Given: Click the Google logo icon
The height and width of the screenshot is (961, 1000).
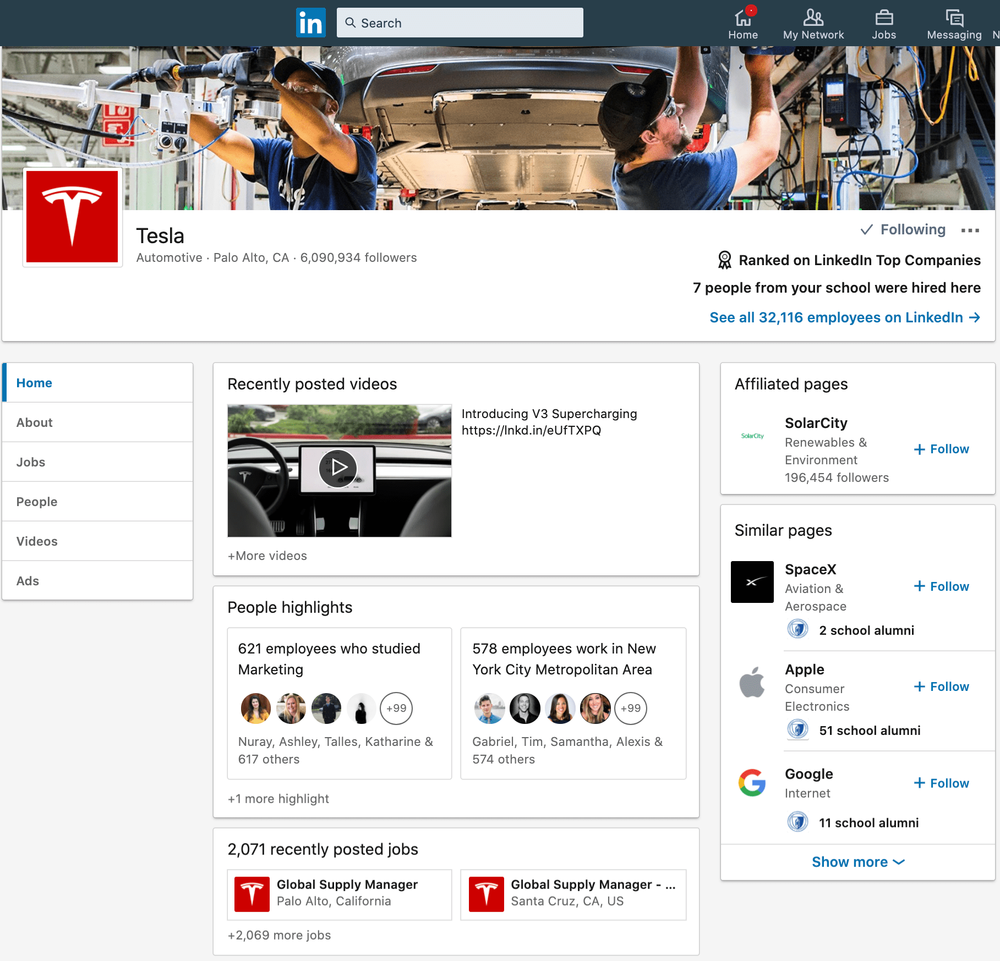Looking at the screenshot, I should 752,783.
